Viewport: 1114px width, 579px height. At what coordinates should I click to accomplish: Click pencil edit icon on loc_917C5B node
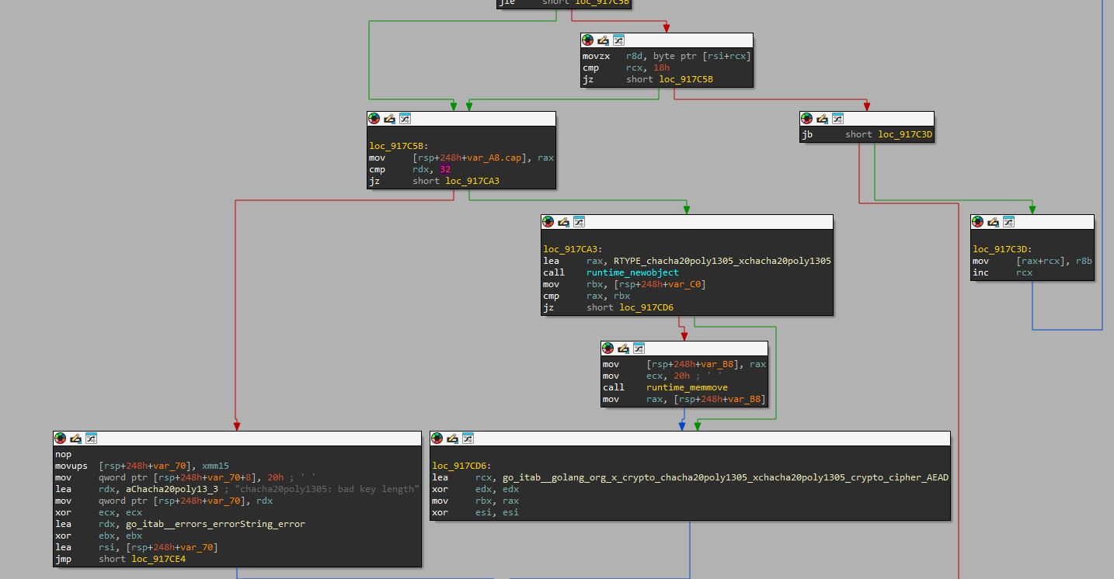pos(389,119)
